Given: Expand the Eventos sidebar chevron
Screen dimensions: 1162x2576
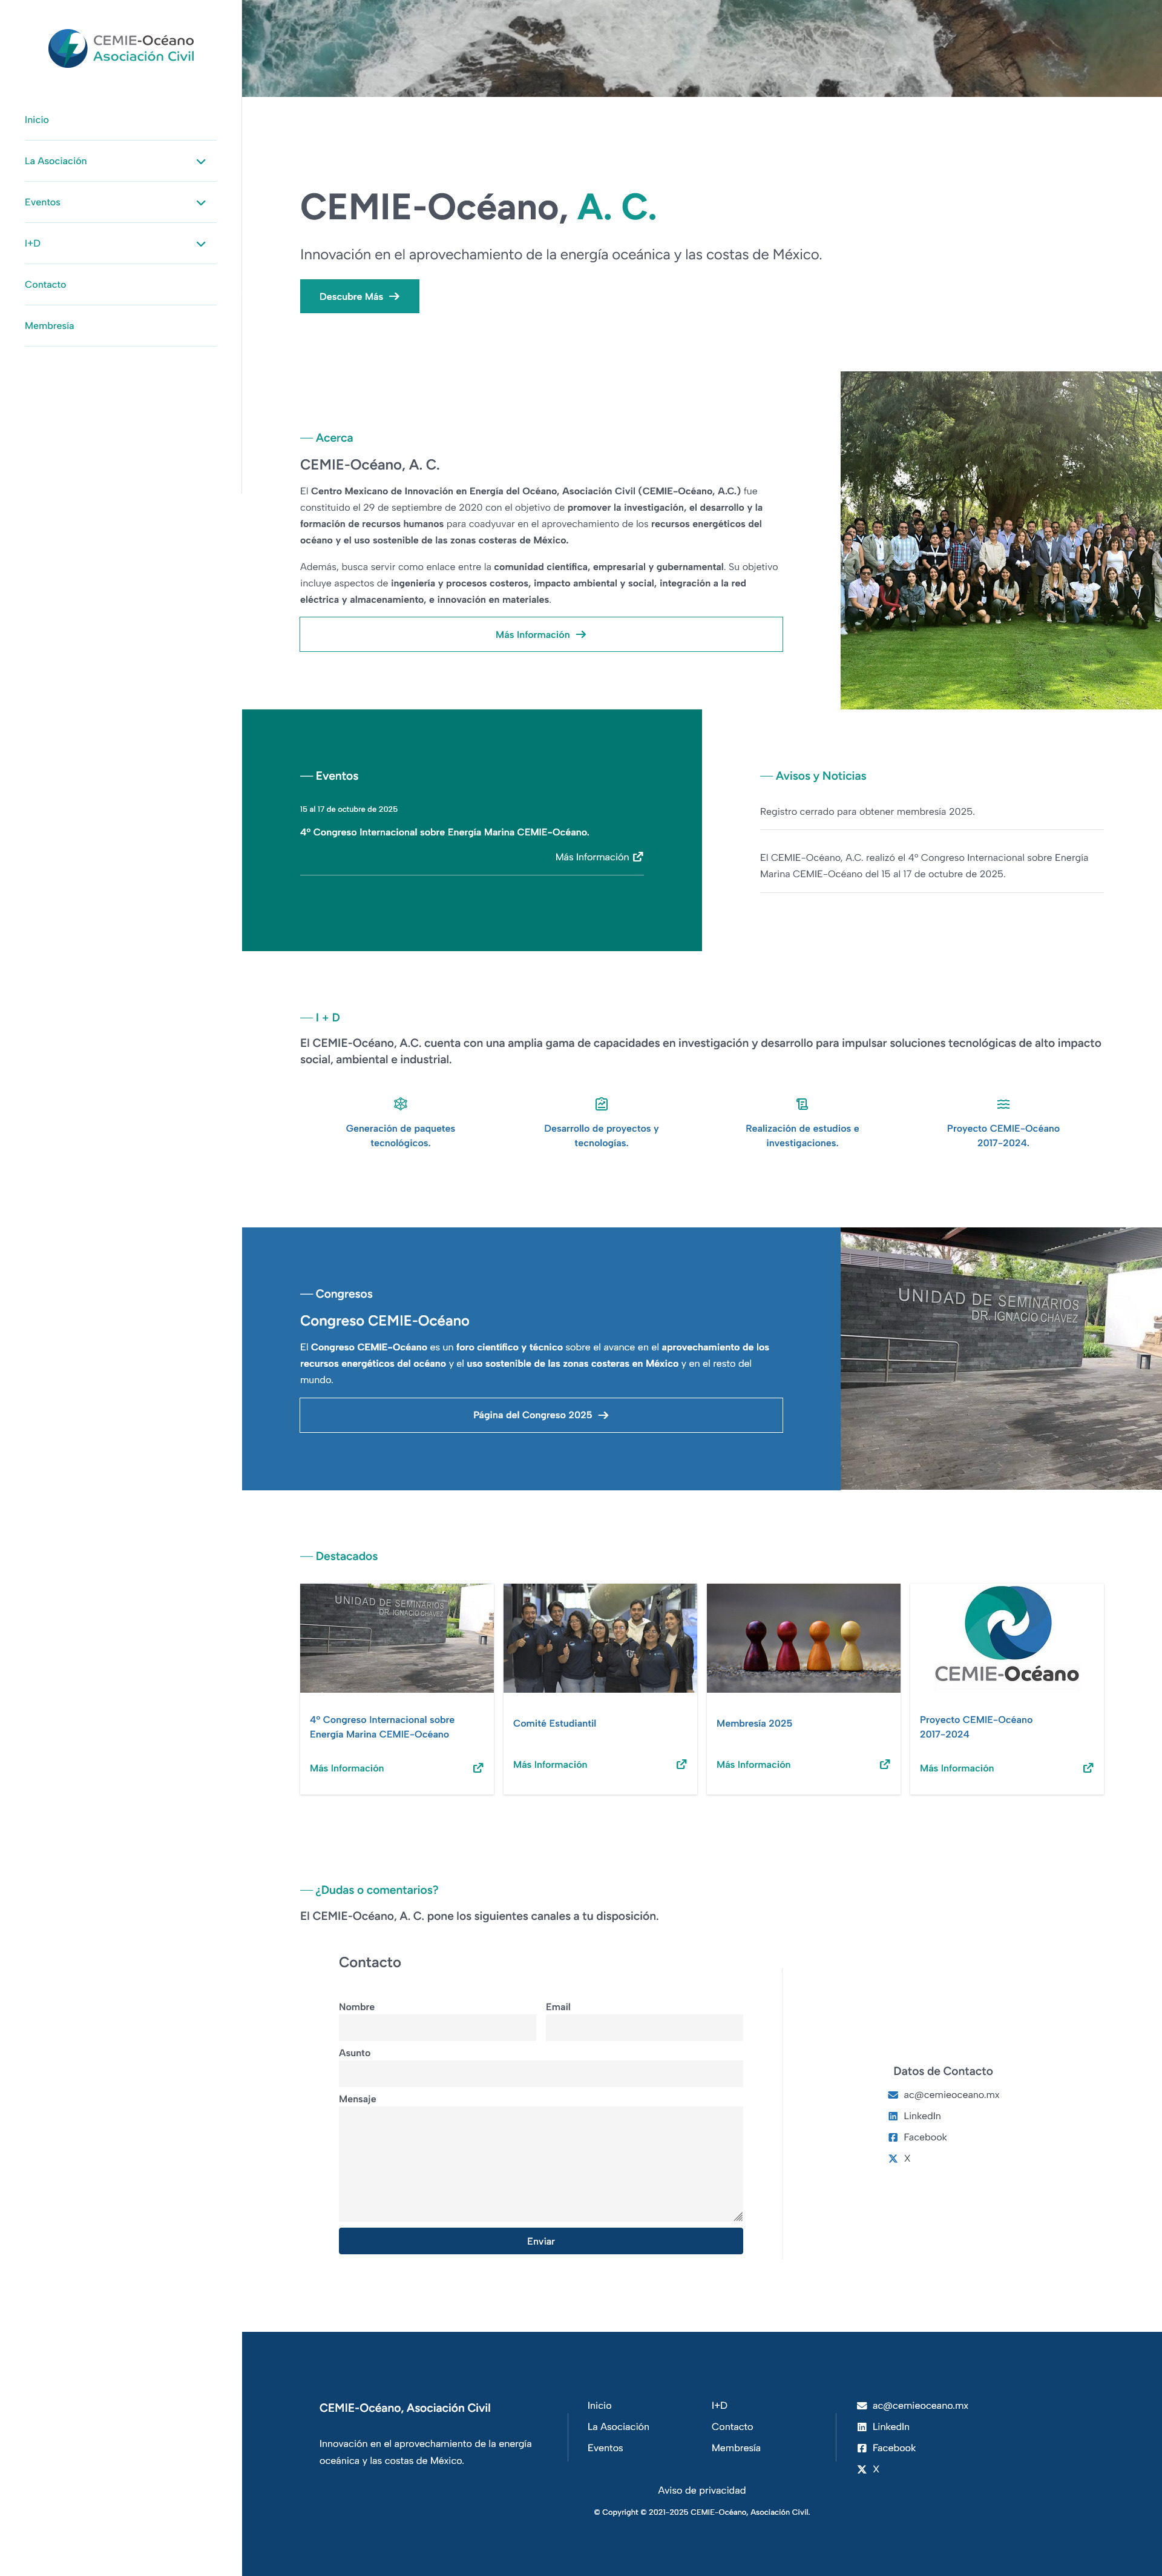Looking at the screenshot, I should 201,202.
